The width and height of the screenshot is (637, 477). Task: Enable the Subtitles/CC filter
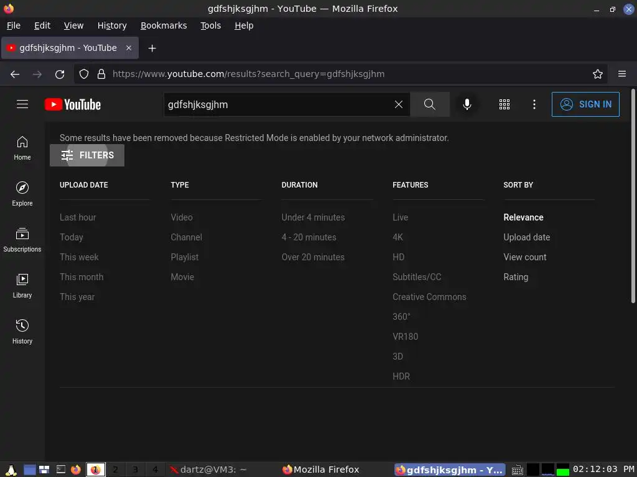coord(417,277)
